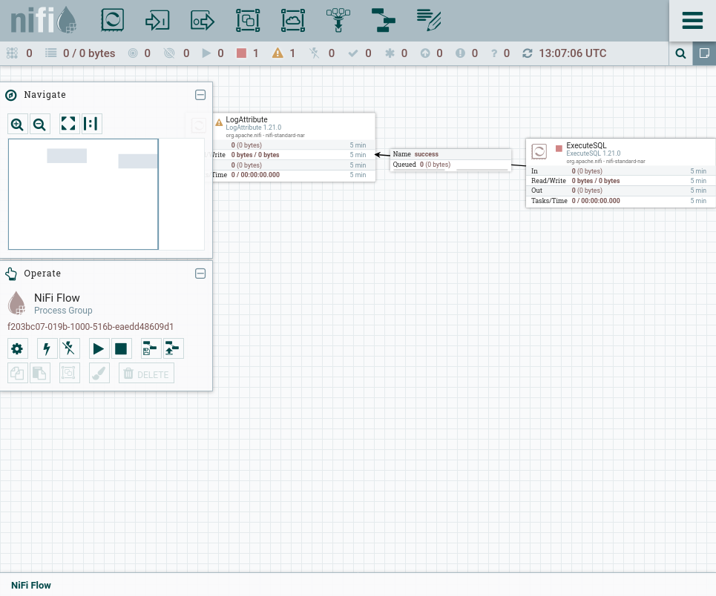Click the LogAttribute warning triangle icon
The height and width of the screenshot is (596, 716).
(219, 122)
